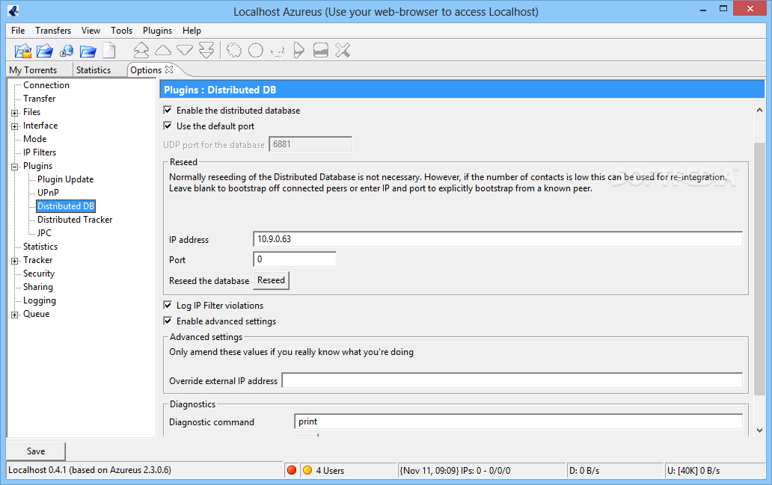
Task: Click the open torrent from URL globe icon
Action: tap(66, 50)
